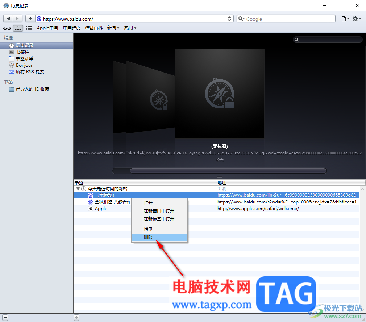Open the settings gear menu

pos(357,19)
